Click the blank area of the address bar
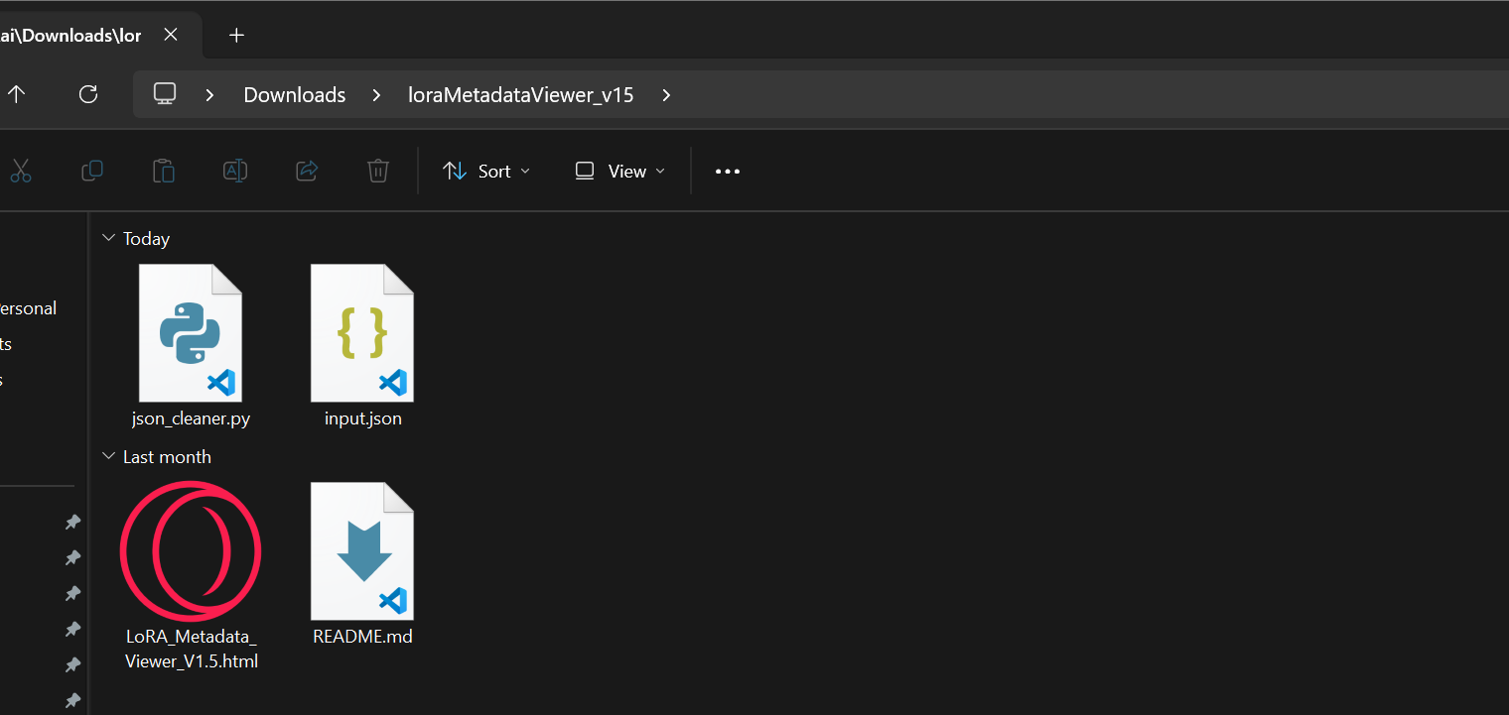This screenshot has height=715, width=1509. coord(1092,95)
